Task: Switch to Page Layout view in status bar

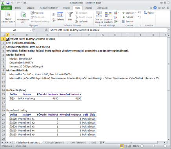Action: 126,146
